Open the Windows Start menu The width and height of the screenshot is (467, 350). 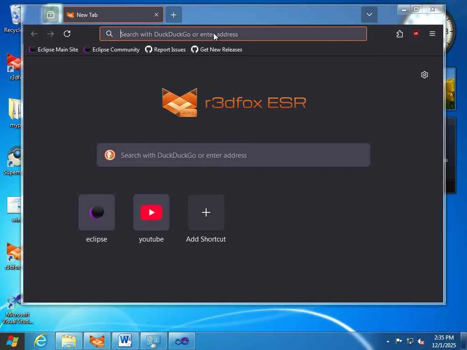(12, 341)
